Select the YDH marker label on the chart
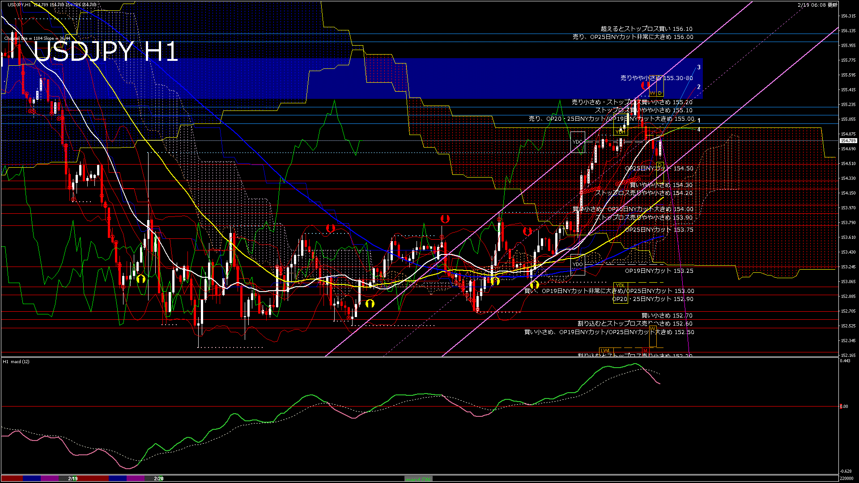 pos(621,131)
